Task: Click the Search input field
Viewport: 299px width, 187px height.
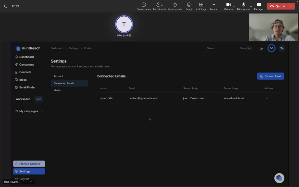Action: coord(222,48)
